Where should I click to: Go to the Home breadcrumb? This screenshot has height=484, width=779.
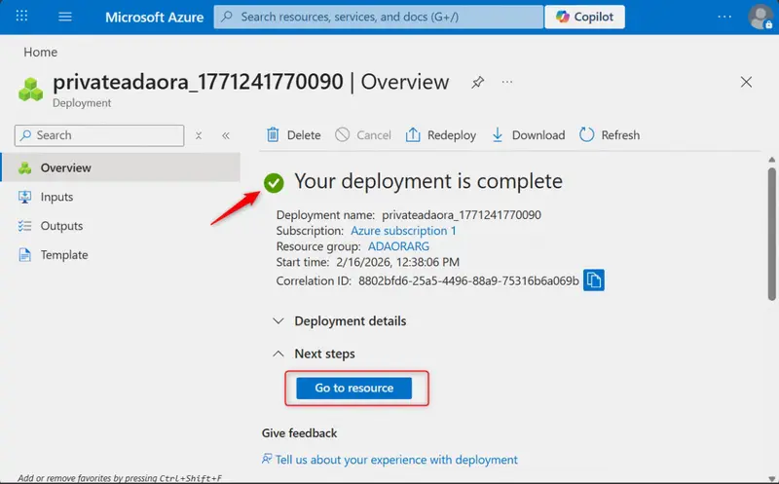click(x=40, y=53)
